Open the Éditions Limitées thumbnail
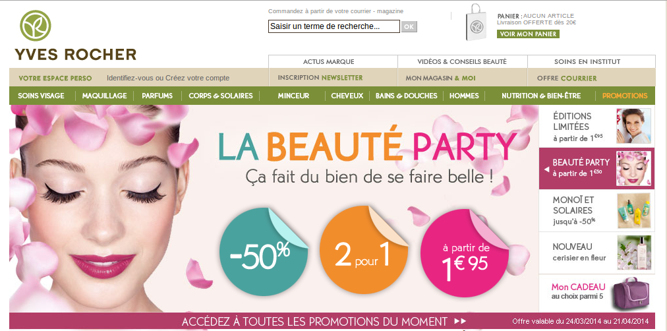The height and width of the screenshot is (331, 667). [x=634, y=126]
